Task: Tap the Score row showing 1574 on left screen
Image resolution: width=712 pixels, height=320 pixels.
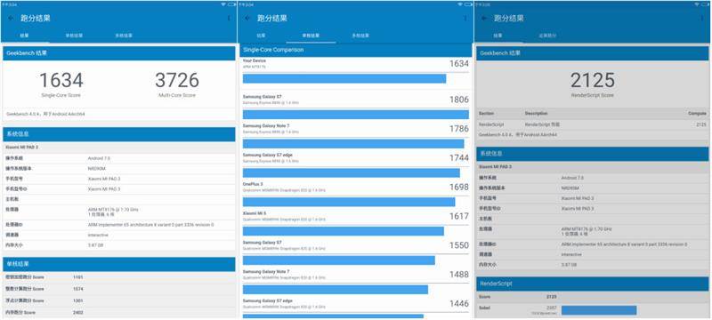Action: click(x=119, y=289)
